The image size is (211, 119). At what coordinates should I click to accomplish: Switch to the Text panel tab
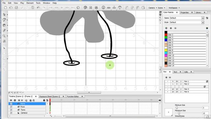[x=175, y=72]
